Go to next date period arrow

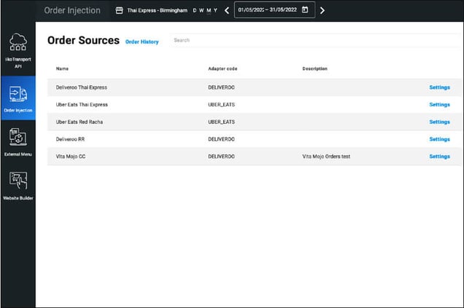click(x=322, y=10)
